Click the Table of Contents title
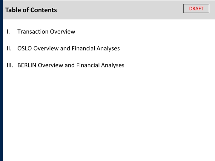 point(31,10)
